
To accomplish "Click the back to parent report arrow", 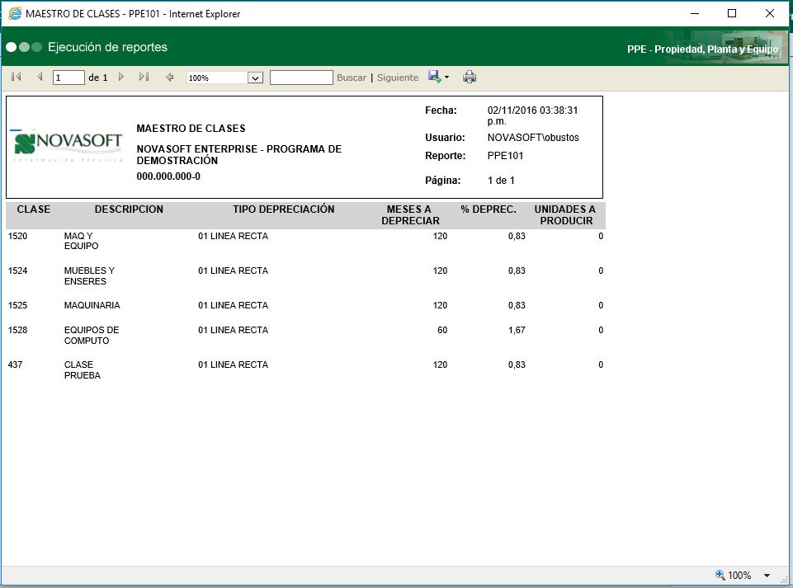I will coord(170,78).
